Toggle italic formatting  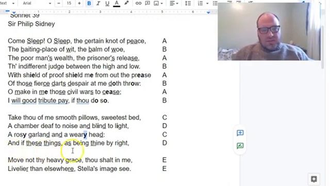point(98,4)
